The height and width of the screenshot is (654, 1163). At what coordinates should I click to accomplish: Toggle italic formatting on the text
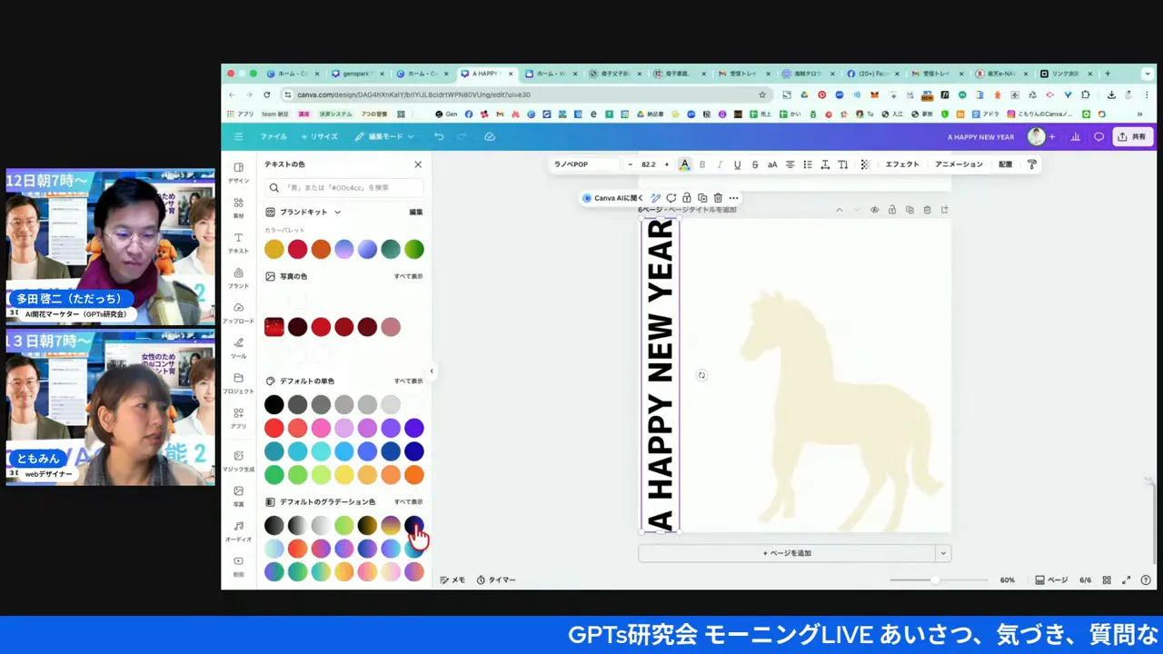719,164
